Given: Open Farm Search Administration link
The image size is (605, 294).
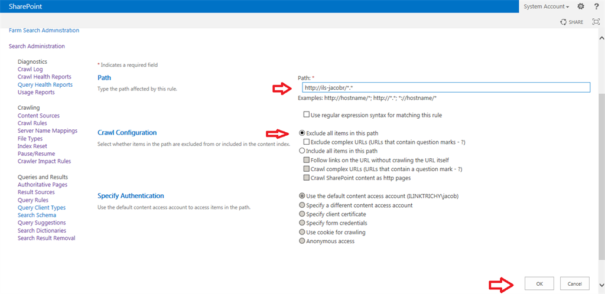Looking at the screenshot, I should (x=44, y=31).
